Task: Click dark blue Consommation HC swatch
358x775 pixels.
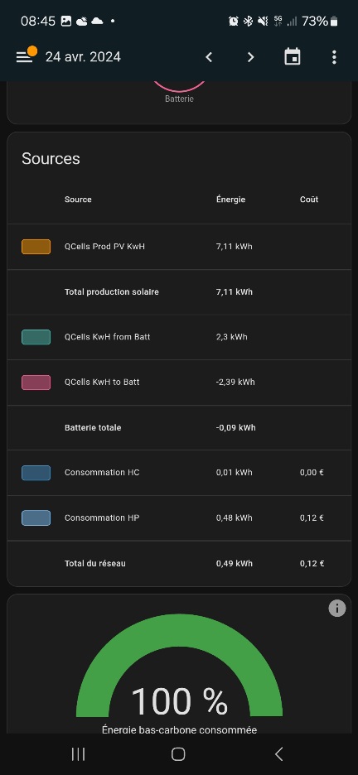Action: (x=36, y=473)
